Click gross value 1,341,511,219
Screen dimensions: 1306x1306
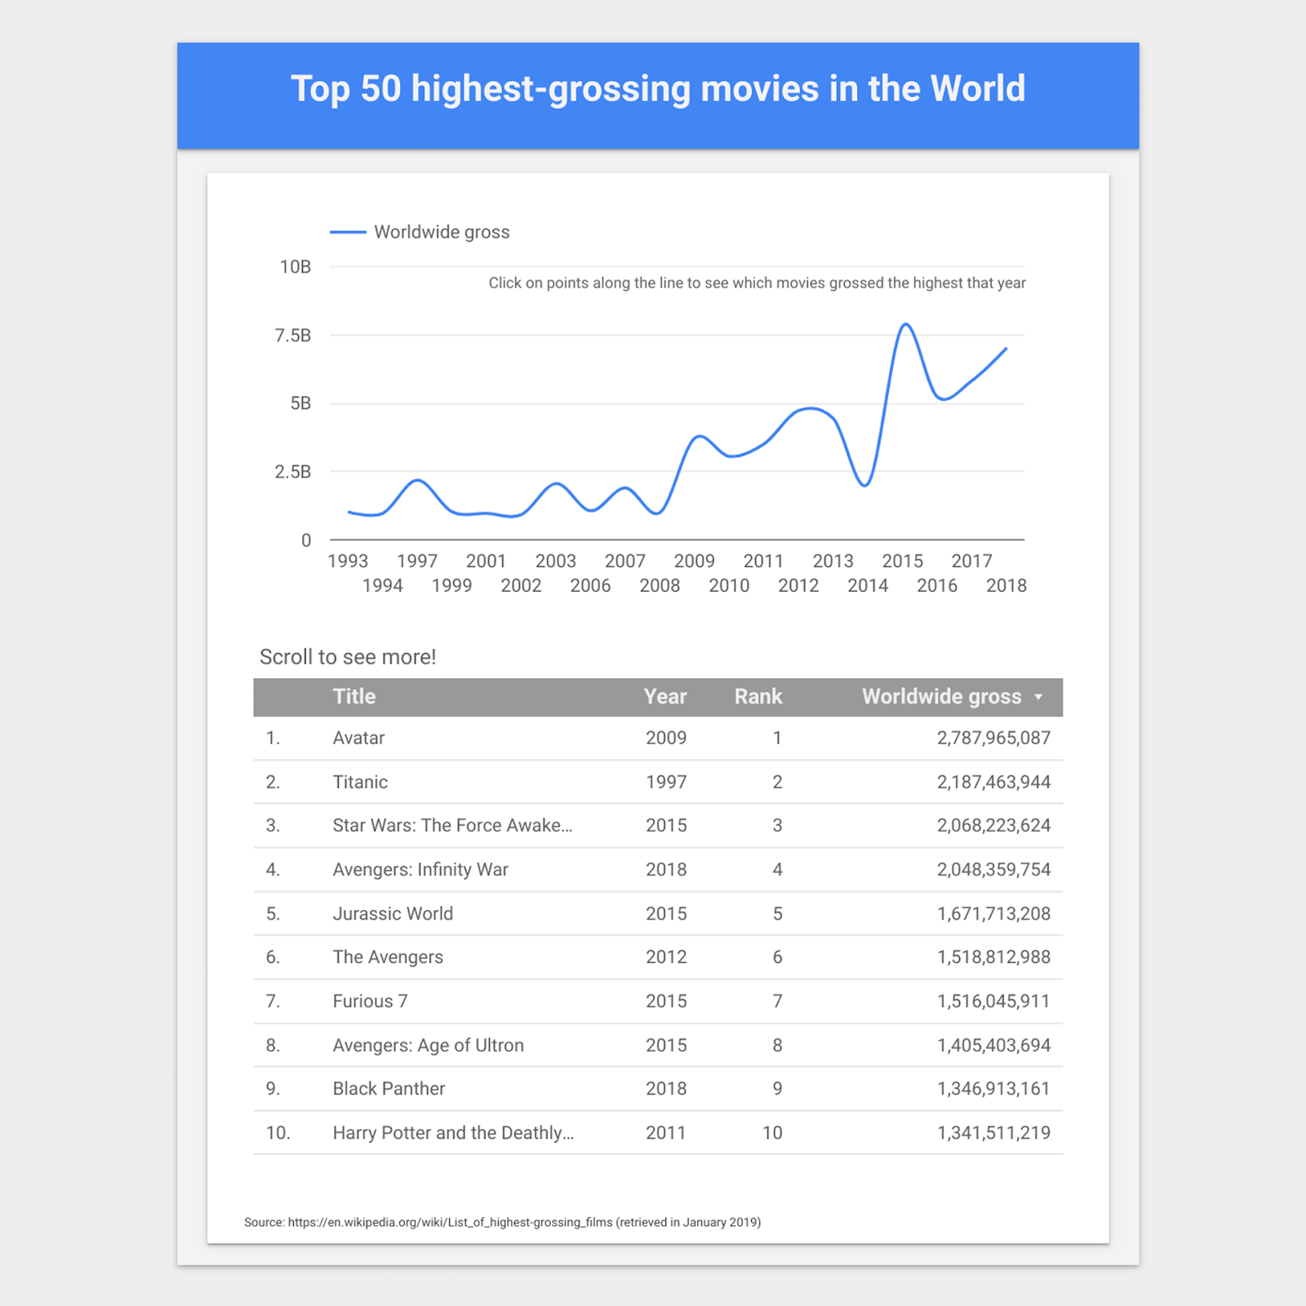pyautogui.click(x=993, y=1132)
